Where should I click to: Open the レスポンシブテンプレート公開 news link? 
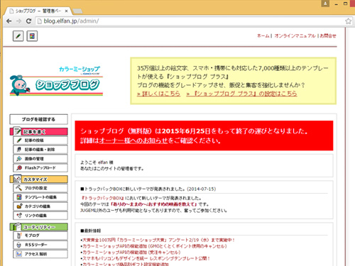(x=146, y=258)
